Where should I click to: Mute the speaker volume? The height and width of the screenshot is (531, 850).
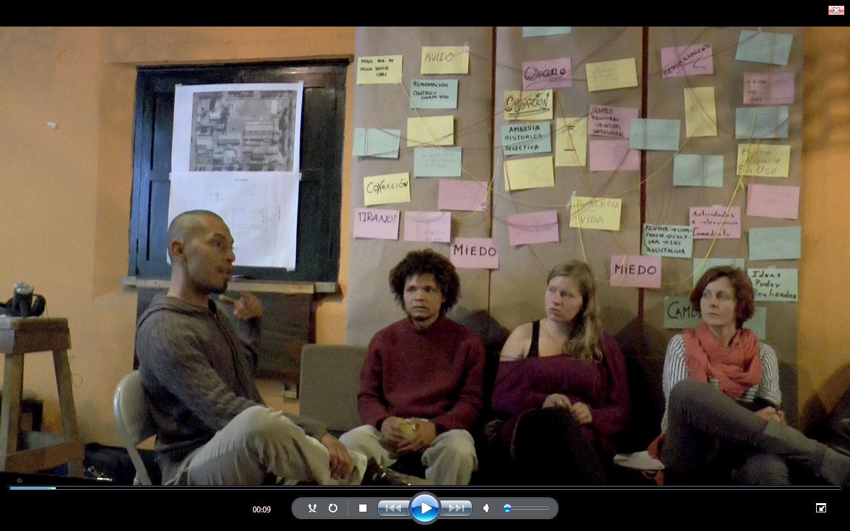(x=486, y=508)
